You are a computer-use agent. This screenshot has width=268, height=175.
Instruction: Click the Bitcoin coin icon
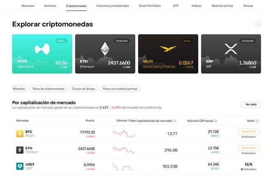tap(20, 134)
